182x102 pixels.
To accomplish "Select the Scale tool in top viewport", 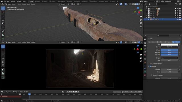I will coord(3,24).
